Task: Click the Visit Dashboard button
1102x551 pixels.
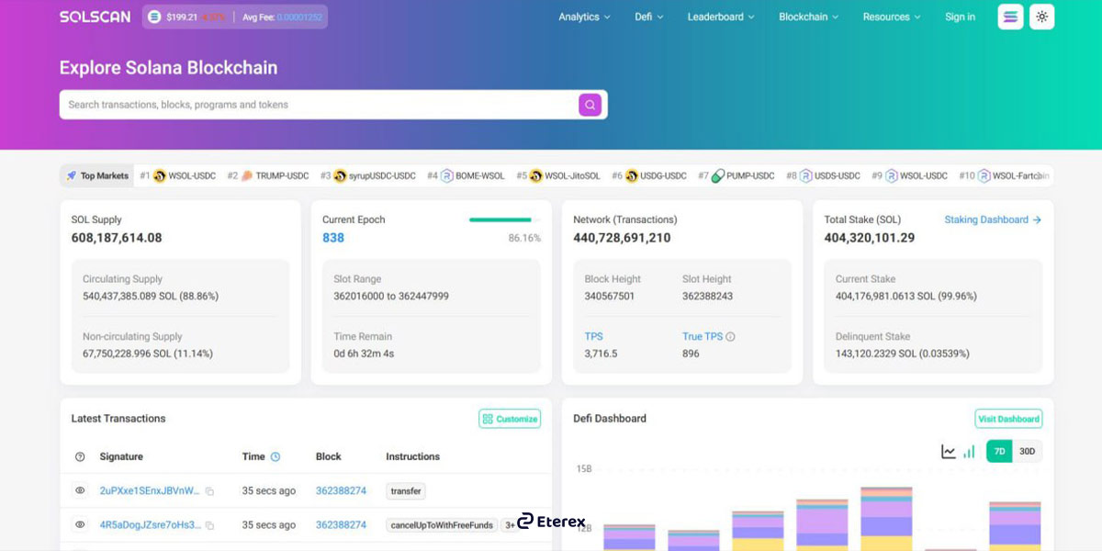Action: [x=1008, y=419]
